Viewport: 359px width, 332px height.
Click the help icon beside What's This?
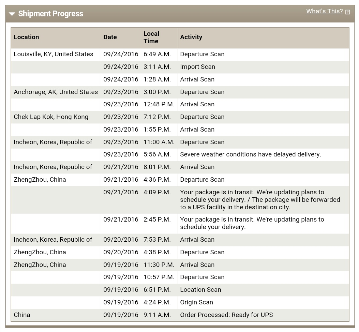[347, 12]
